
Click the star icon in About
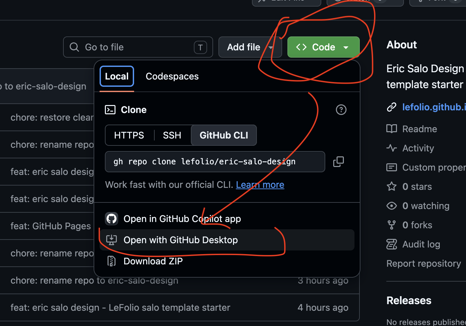[392, 187]
